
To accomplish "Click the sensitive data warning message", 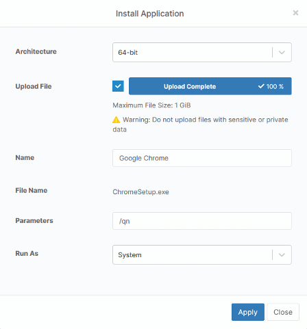I will tap(200, 124).
